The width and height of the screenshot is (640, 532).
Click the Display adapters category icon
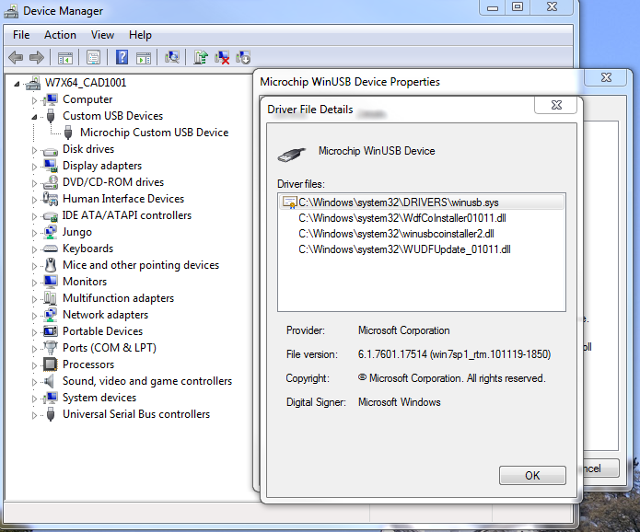pyautogui.click(x=51, y=166)
